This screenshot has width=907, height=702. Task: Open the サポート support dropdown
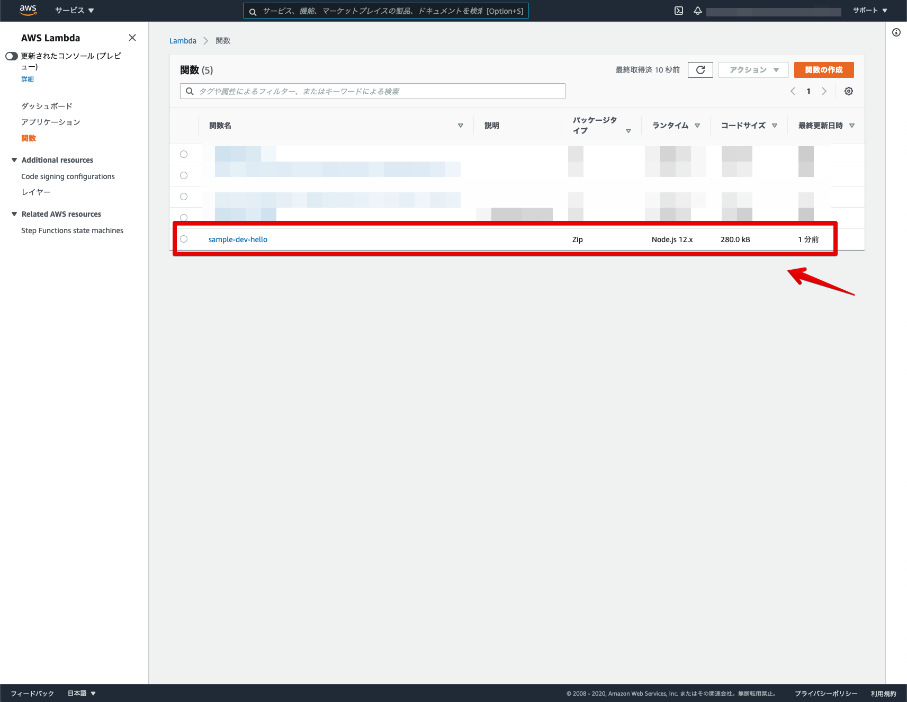[870, 11]
